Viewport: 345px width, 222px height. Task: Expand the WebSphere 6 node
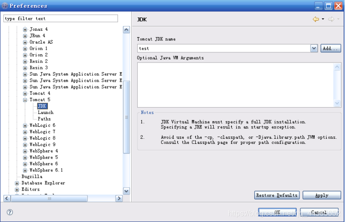tap(25, 164)
